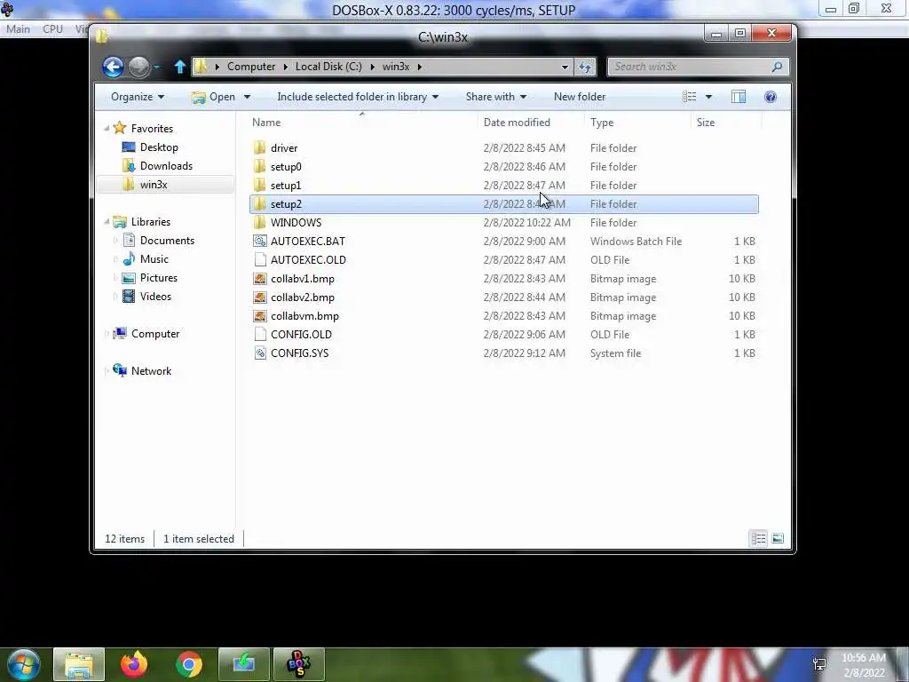Open the Videos library
The height and width of the screenshot is (682, 909).
tap(155, 297)
